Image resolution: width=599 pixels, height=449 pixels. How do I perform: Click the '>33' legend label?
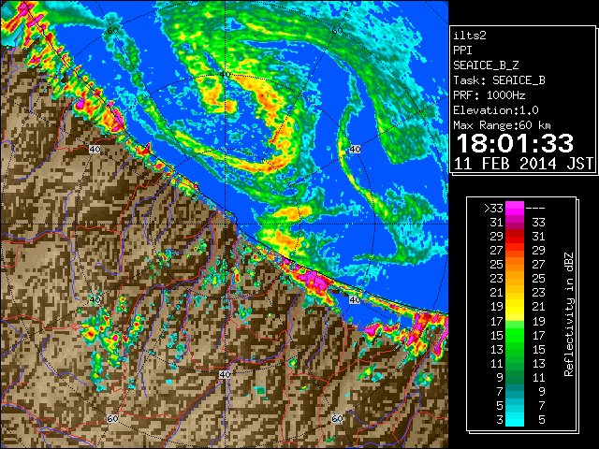tap(494, 209)
